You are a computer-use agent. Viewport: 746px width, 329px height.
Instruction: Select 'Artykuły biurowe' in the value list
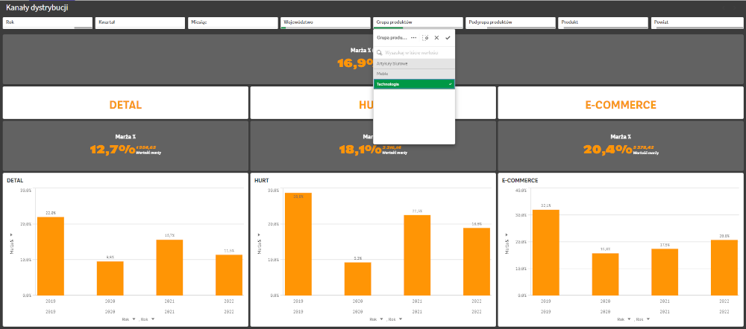click(414, 63)
